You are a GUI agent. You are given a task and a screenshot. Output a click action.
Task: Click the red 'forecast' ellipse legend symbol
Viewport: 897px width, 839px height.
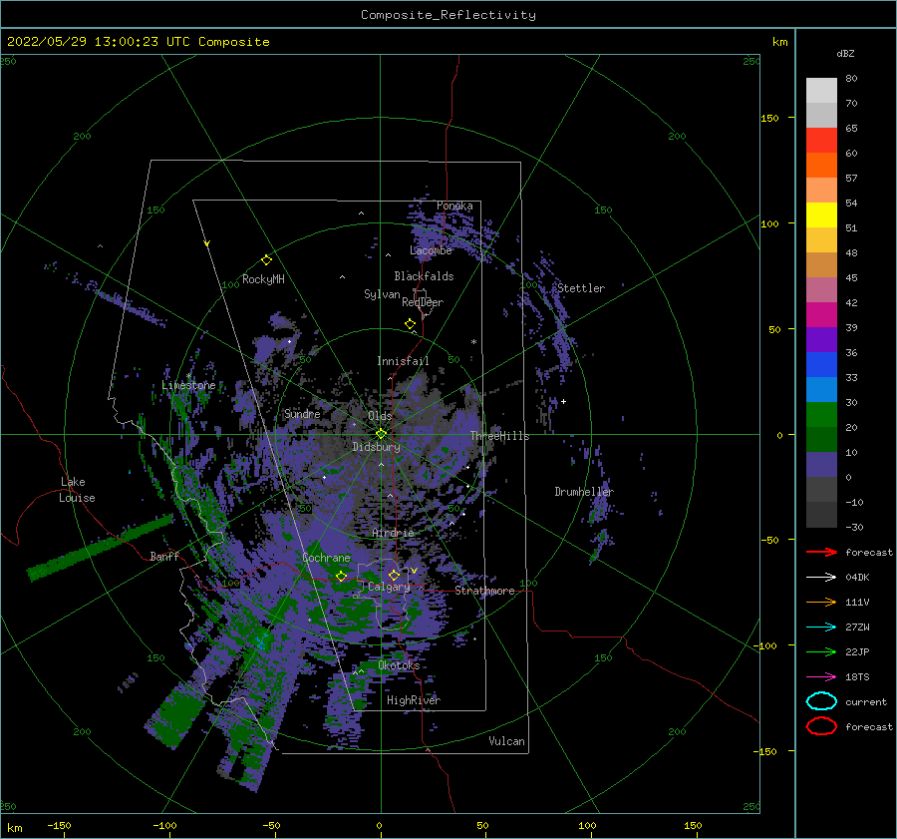(x=822, y=726)
